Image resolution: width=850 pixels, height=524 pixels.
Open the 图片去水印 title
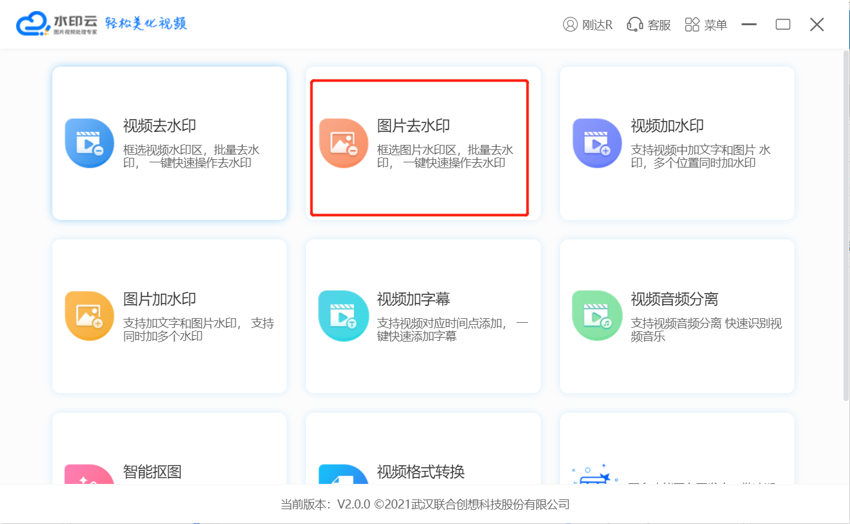(413, 126)
